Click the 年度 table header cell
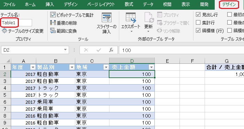 23,67
